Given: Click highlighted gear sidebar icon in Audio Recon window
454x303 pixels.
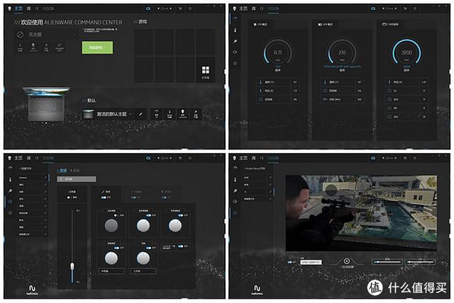Looking at the screenshot, I should [x=235, y=212].
